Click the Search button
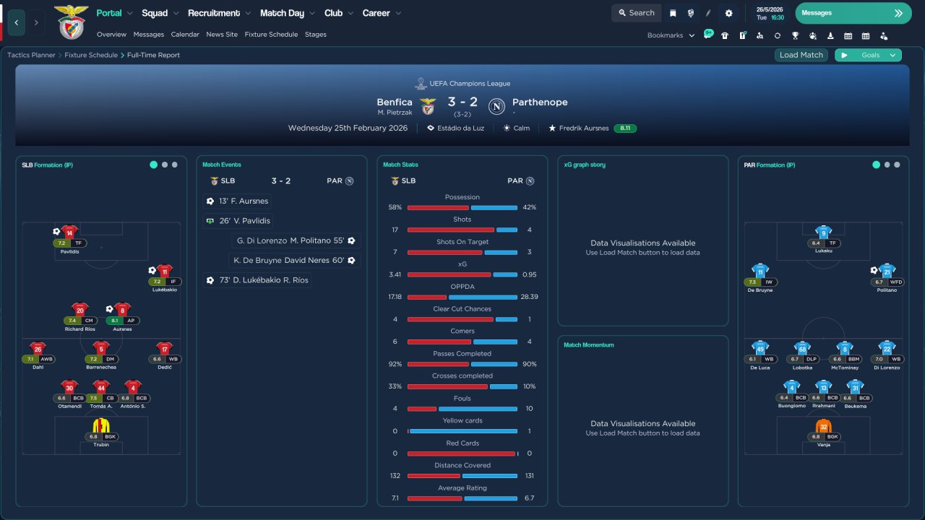Screen dimensions: 925x520 tap(636, 13)
